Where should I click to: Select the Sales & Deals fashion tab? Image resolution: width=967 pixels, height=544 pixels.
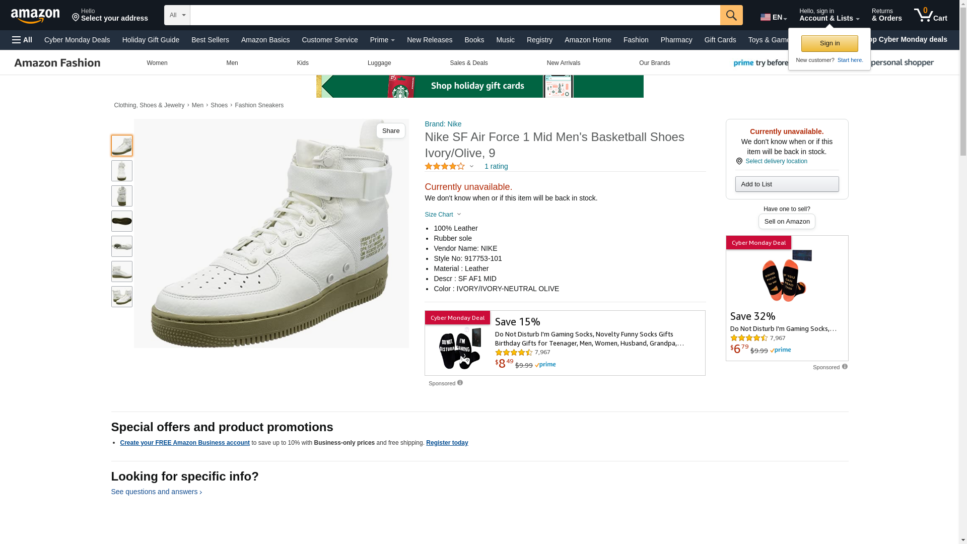[x=468, y=63]
